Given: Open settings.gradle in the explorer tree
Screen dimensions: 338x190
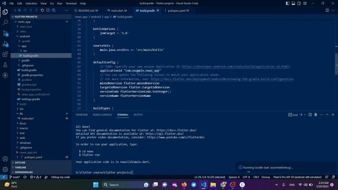Looking at the screenshot, I should pyautogui.click(x=41, y=99).
